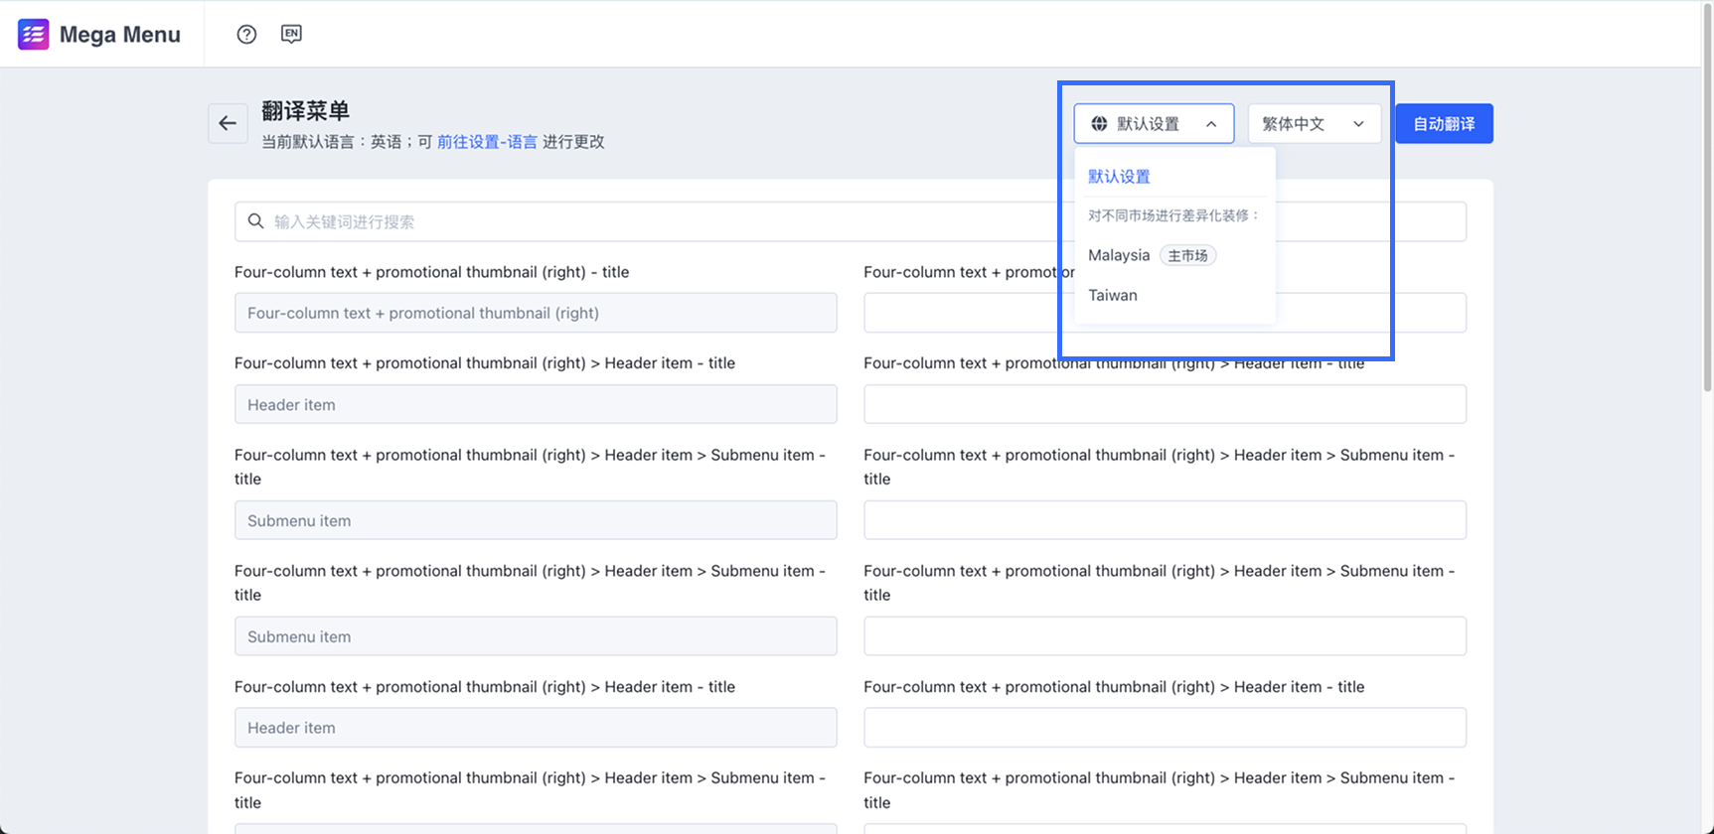Click first Header item translation input field
The width and height of the screenshot is (1714, 834).
1165,405
